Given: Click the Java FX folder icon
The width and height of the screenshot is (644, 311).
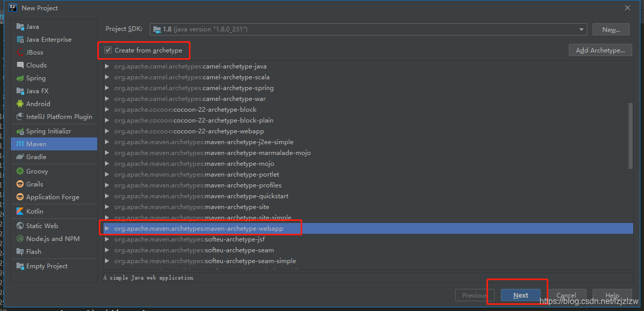Looking at the screenshot, I should 20,91.
